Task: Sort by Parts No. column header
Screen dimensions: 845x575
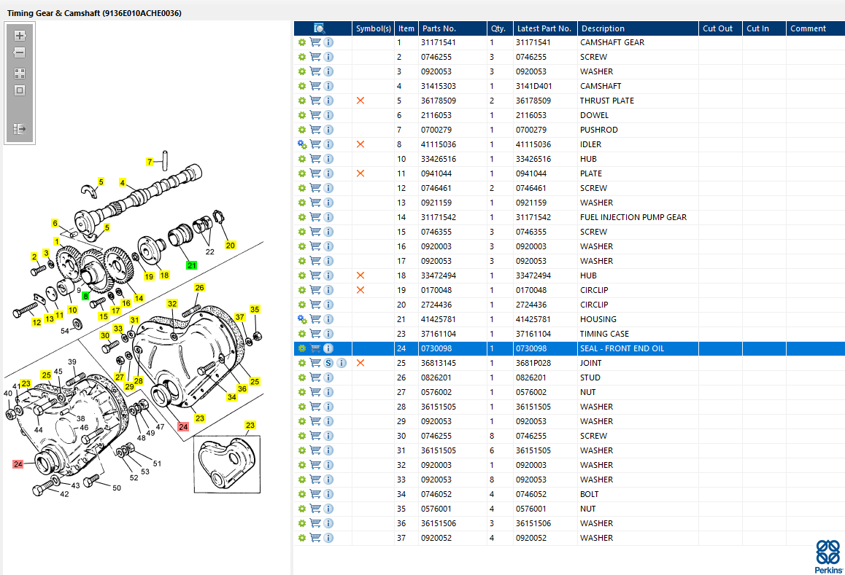Action: (452, 28)
